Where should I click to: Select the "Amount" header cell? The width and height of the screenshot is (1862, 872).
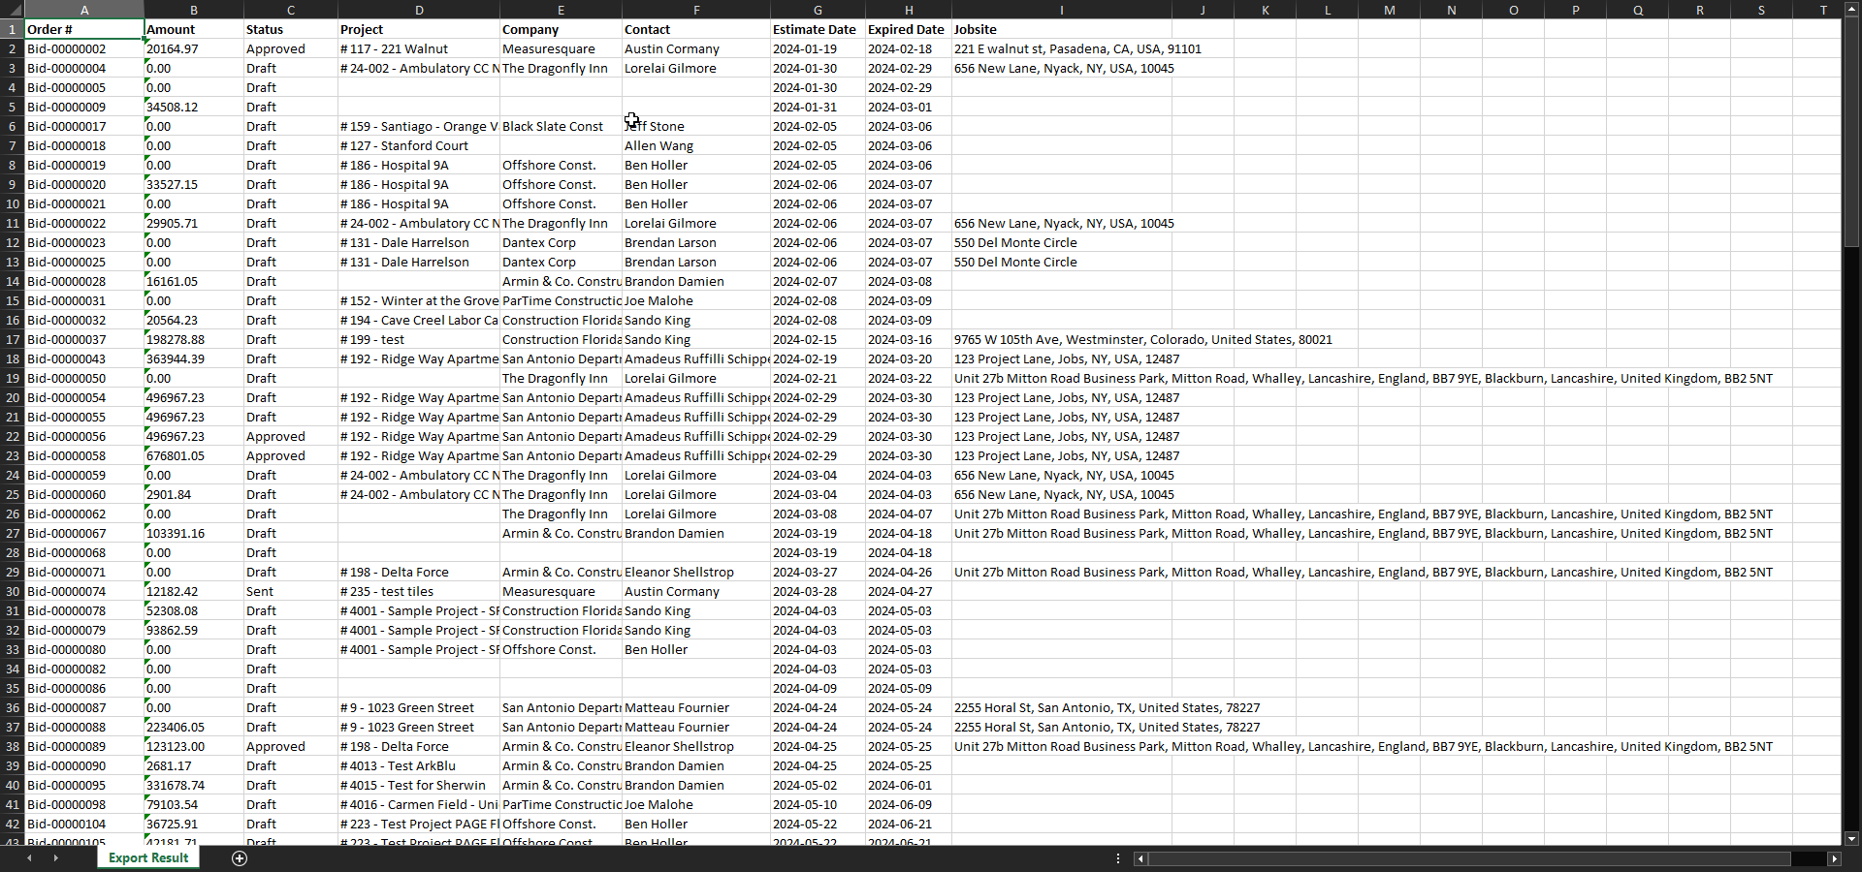[193, 29]
